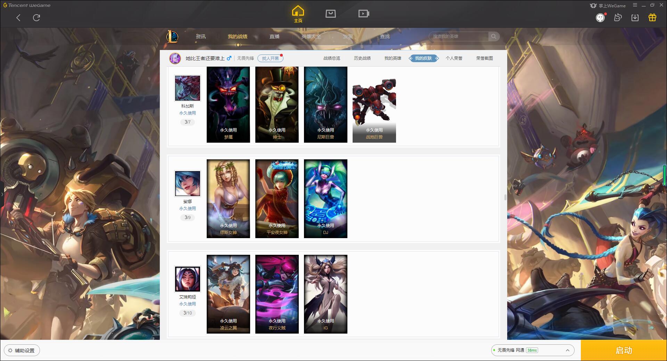
Task: Open the 资讯 tab
Action: point(201,36)
